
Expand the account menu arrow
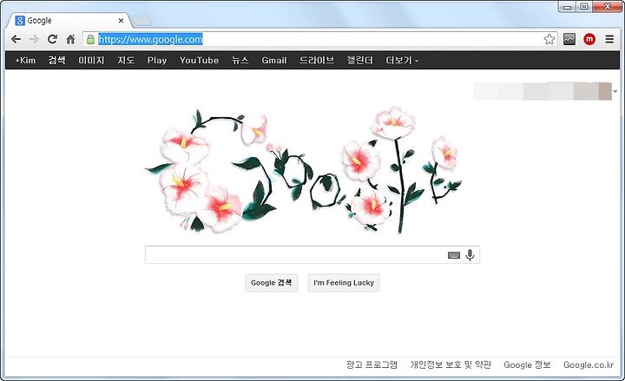pyautogui.click(x=615, y=91)
